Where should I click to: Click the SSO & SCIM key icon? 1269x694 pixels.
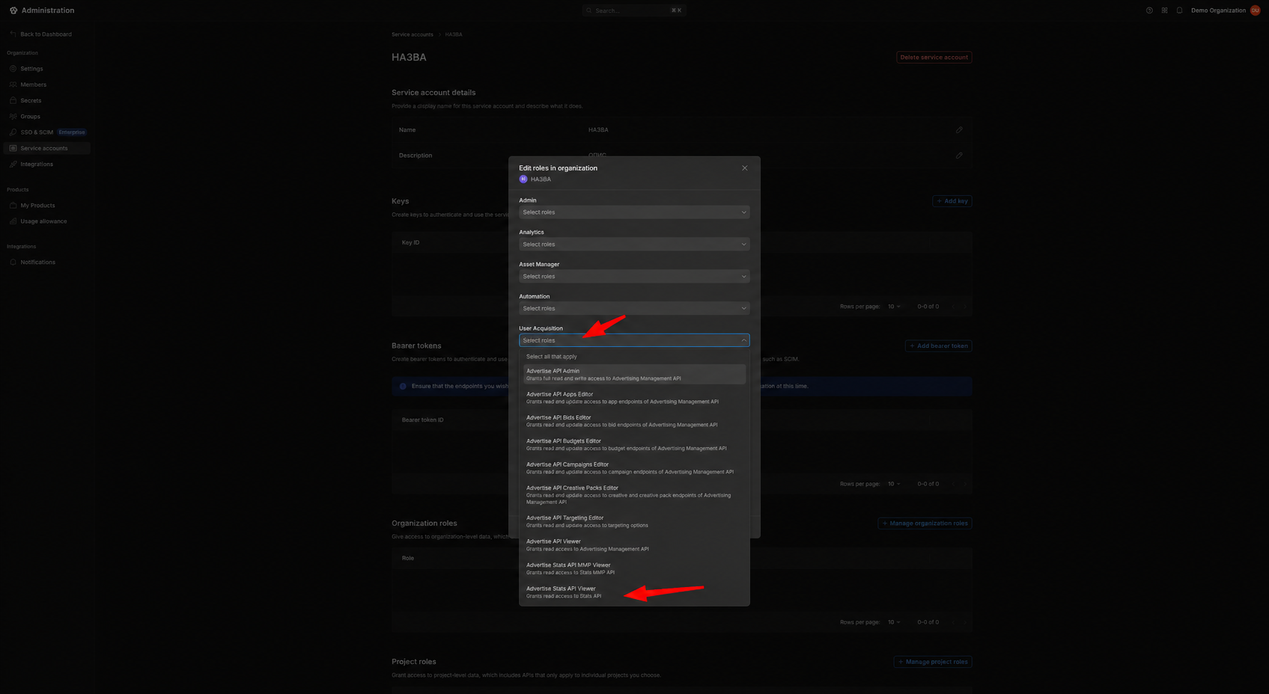[x=13, y=132]
